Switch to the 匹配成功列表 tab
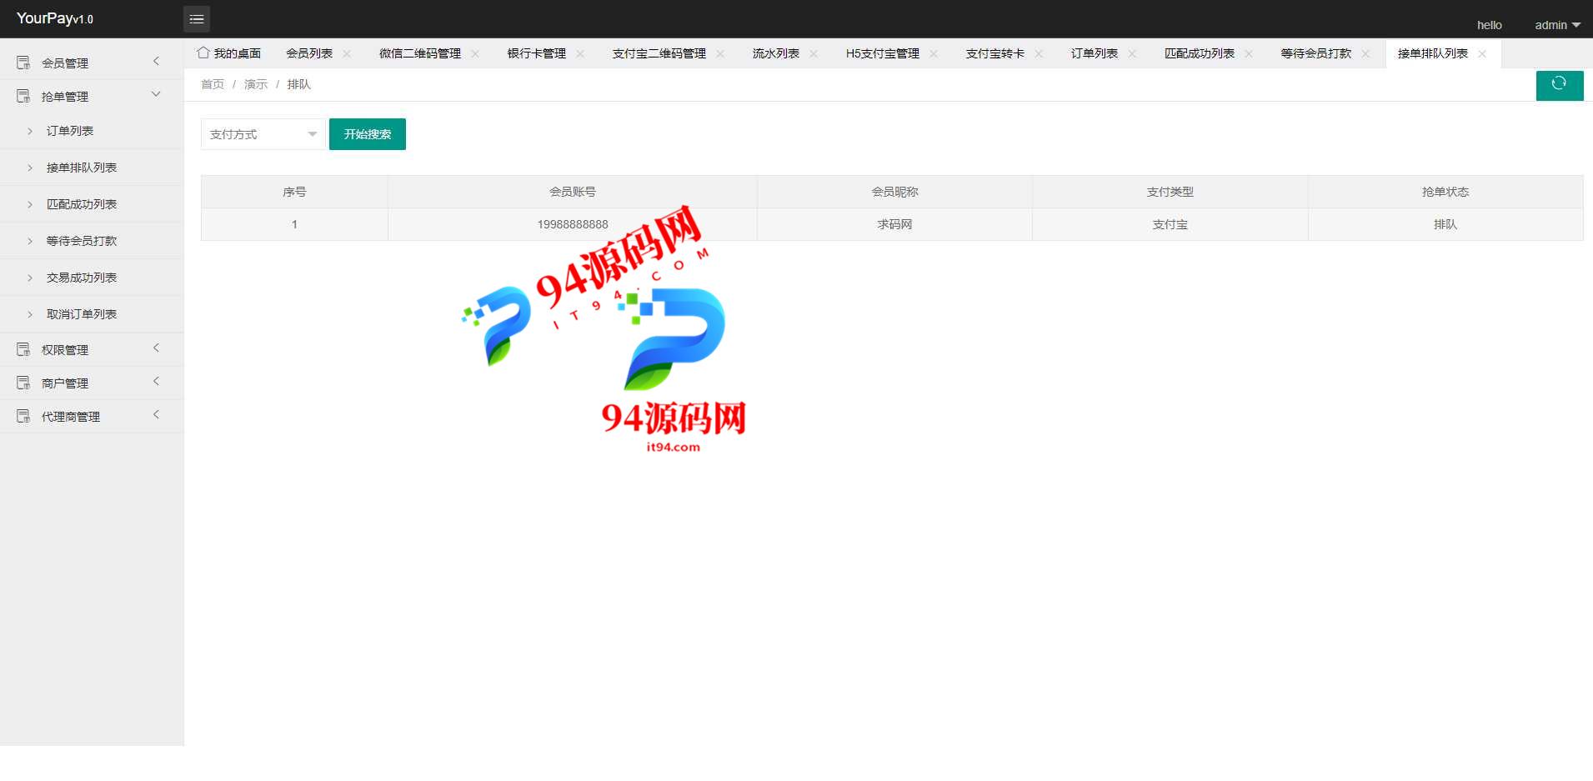Screen dimensions: 1593x781 point(1200,53)
